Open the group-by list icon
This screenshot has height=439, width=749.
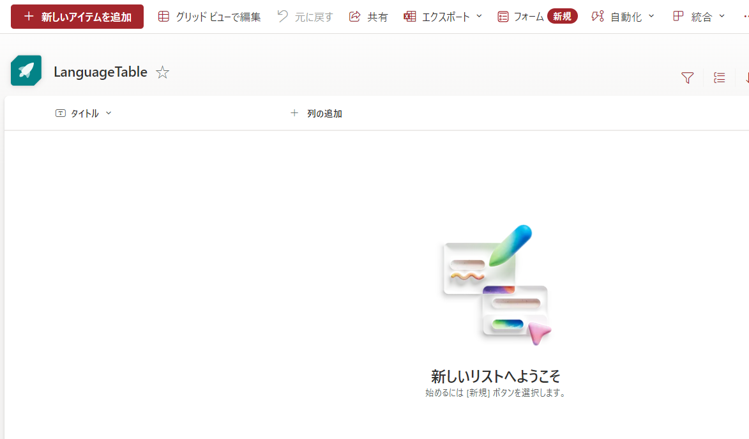(720, 77)
